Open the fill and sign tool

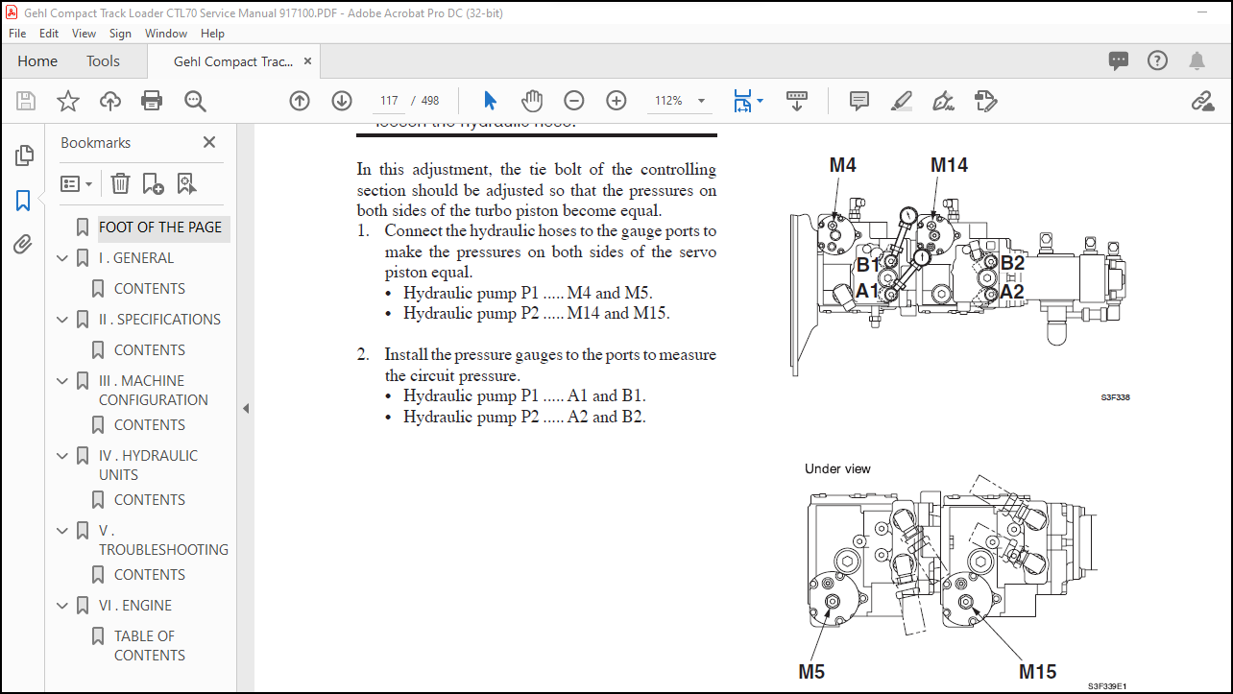943,101
